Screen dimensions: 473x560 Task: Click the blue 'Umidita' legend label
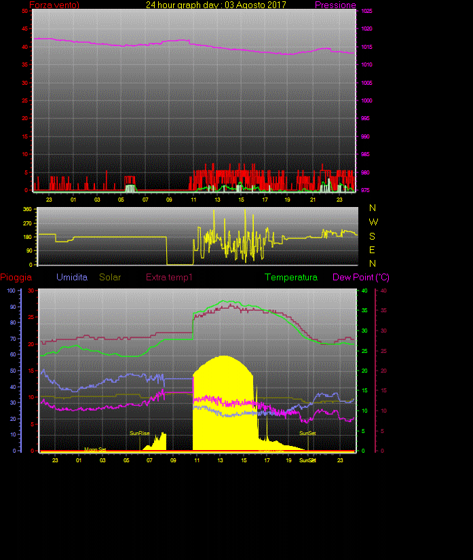click(x=72, y=277)
